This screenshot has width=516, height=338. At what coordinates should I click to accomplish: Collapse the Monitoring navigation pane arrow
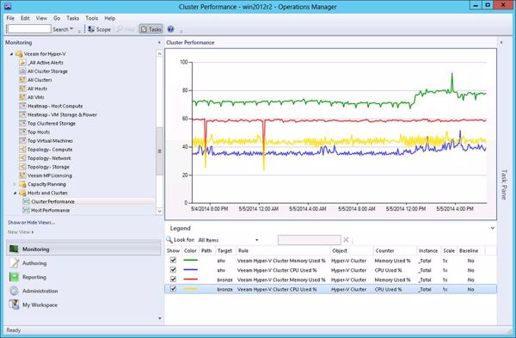coord(159,42)
